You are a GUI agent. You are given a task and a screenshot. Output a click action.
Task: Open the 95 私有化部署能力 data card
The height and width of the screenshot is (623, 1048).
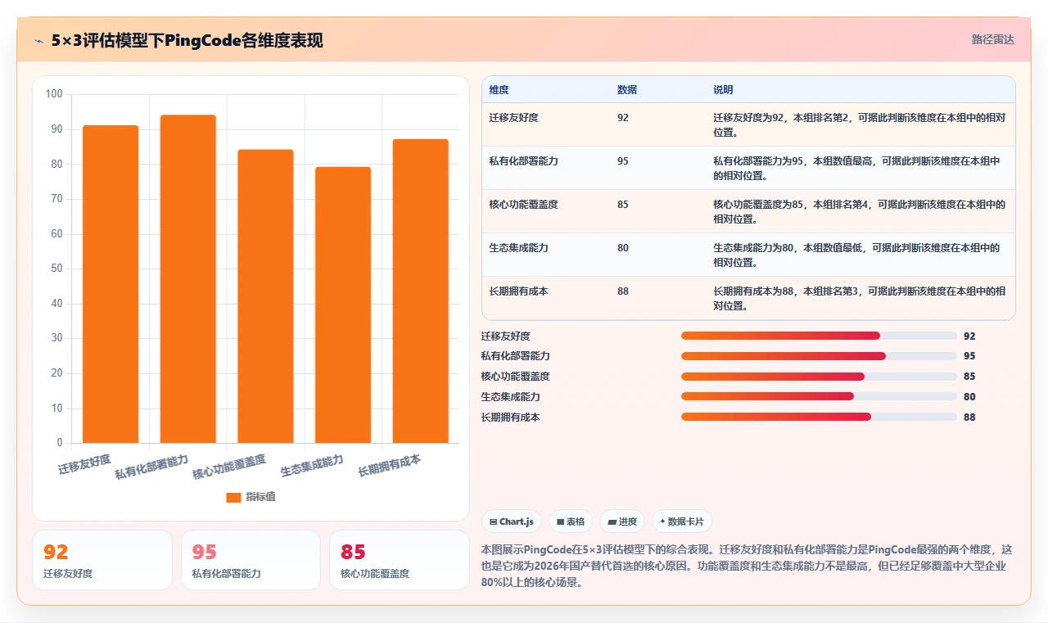coord(251,560)
